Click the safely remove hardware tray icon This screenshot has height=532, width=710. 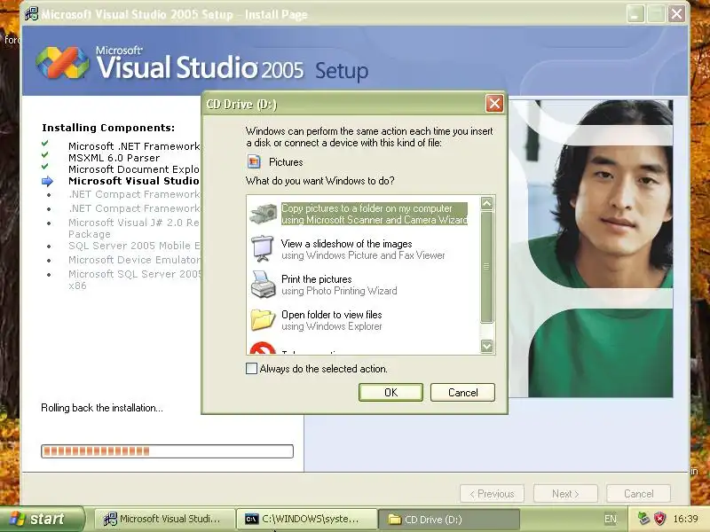(643, 519)
